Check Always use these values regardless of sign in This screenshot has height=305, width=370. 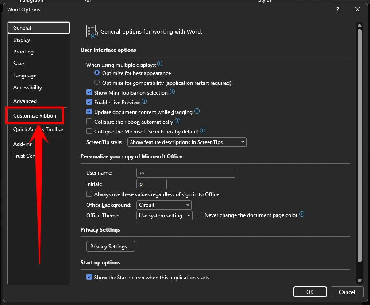pyautogui.click(x=89, y=194)
